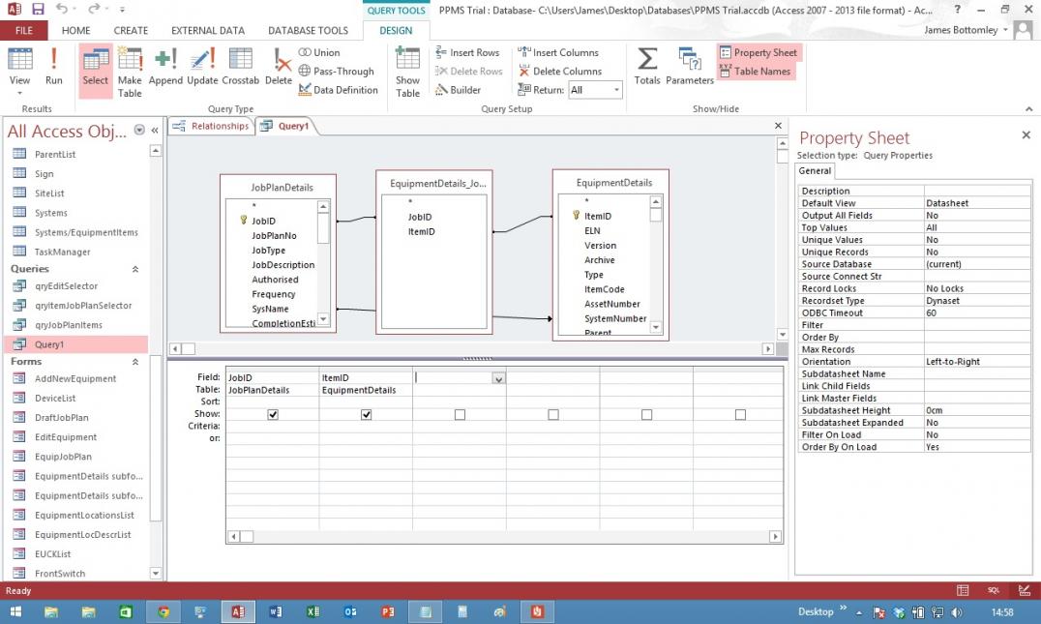This screenshot has height=624, width=1041.
Task: Click the Update query icon
Action: coord(202,68)
